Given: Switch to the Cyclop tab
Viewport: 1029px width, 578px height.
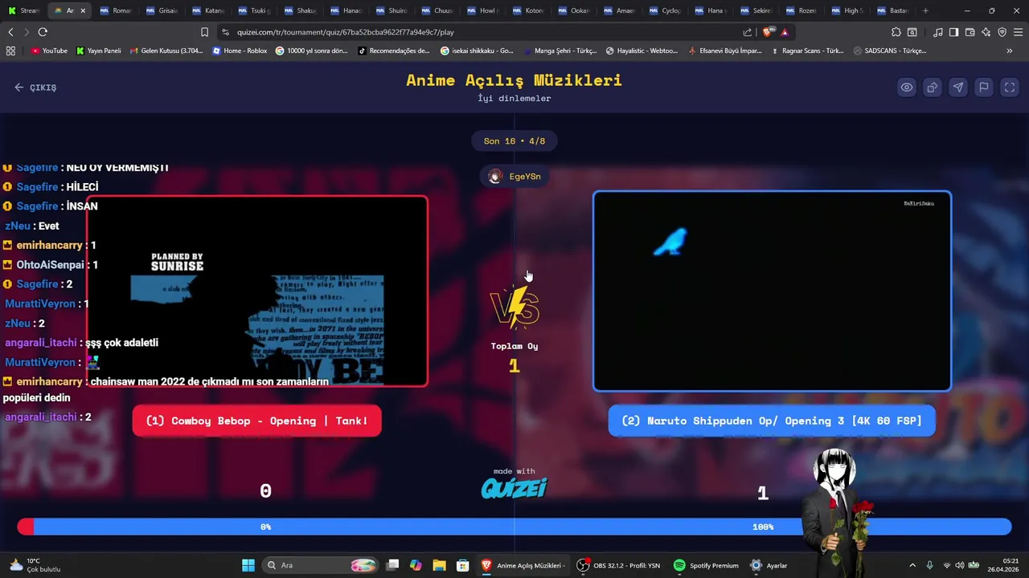Looking at the screenshot, I should 666,10.
